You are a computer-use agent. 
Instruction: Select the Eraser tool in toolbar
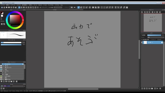point(81,7)
